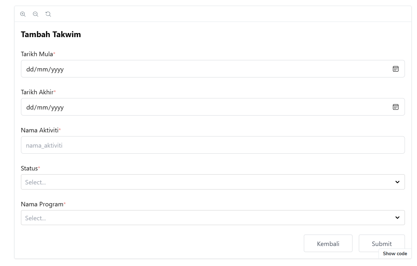
Task: Select the year segment in Tarikh Akhir
Action: 57,107
